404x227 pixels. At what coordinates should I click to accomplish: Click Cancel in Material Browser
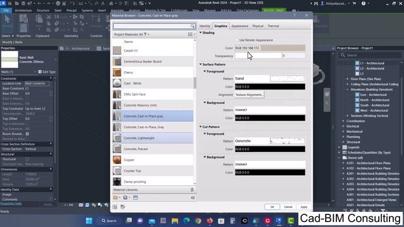[x=288, y=207]
